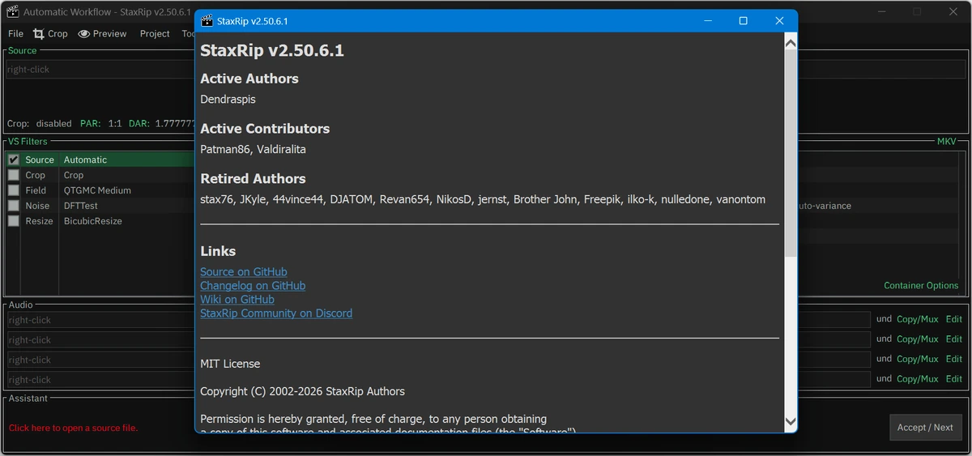Screen dimensions: 972x456
Task: Click und language of fourth audio track
Action: (x=884, y=379)
